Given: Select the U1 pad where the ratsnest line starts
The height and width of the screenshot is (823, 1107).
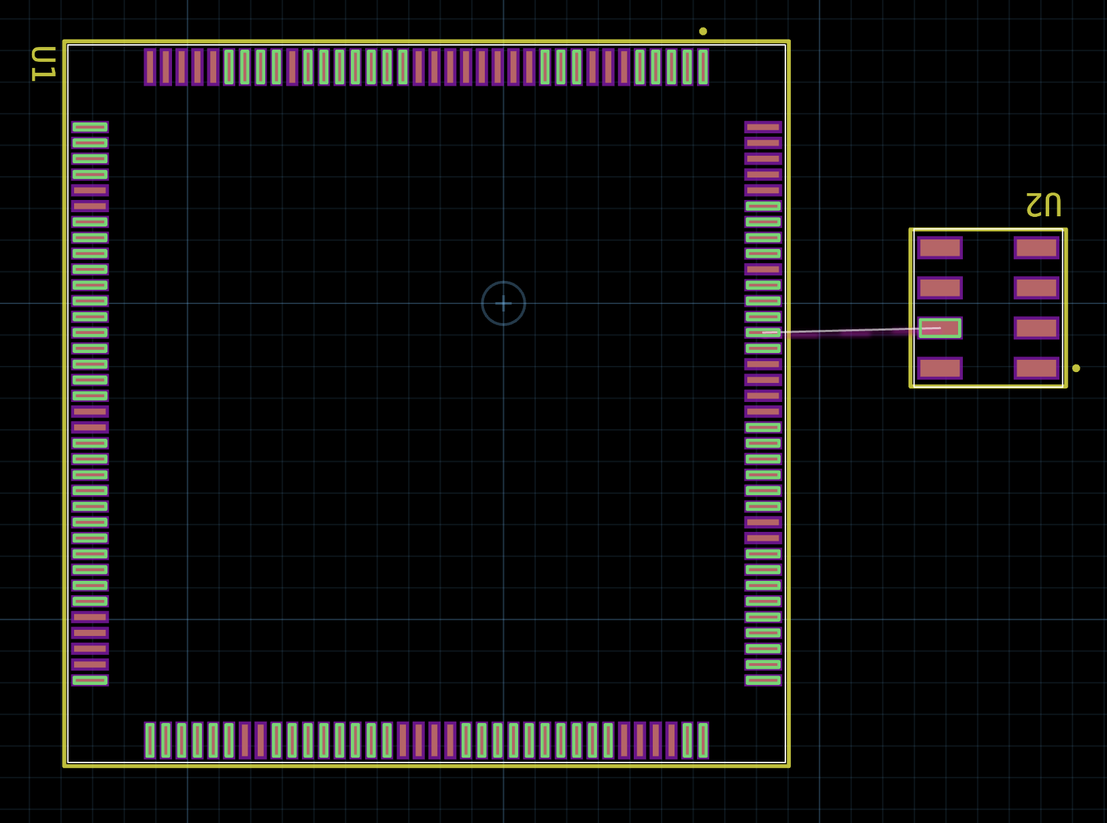Looking at the screenshot, I should [x=762, y=333].
